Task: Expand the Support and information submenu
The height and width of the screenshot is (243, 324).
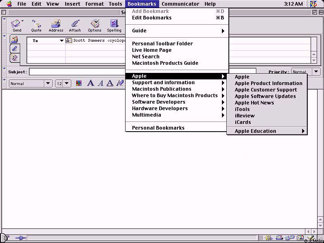Action: pos(177,83)
